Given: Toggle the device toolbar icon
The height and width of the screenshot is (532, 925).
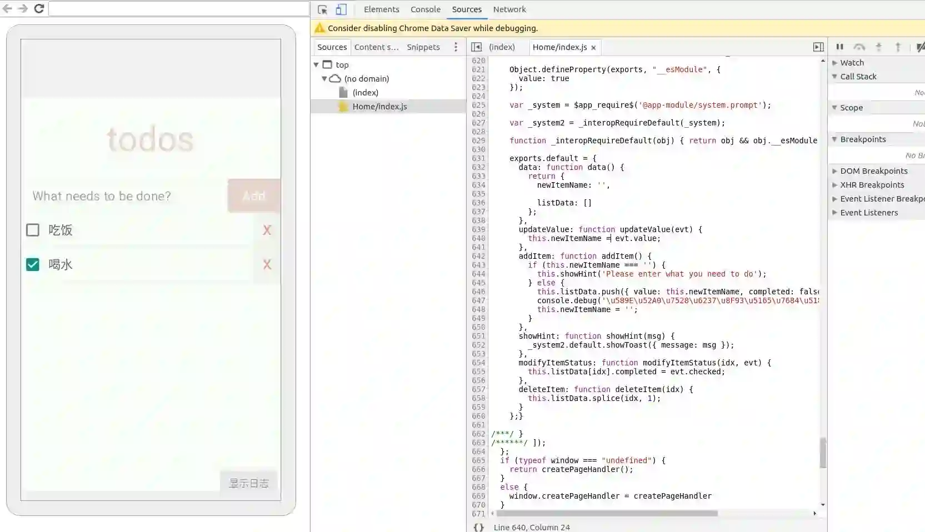Looking at the screenshot, I should pos(341,9).
